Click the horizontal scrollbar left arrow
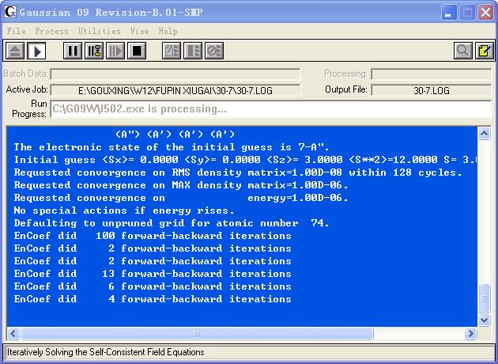498x364 pixels. tap(13, 333)
